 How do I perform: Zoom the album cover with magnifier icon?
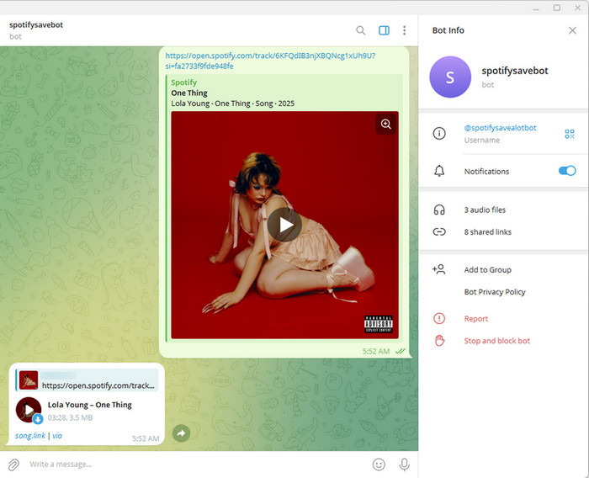[x=385, y=124]
